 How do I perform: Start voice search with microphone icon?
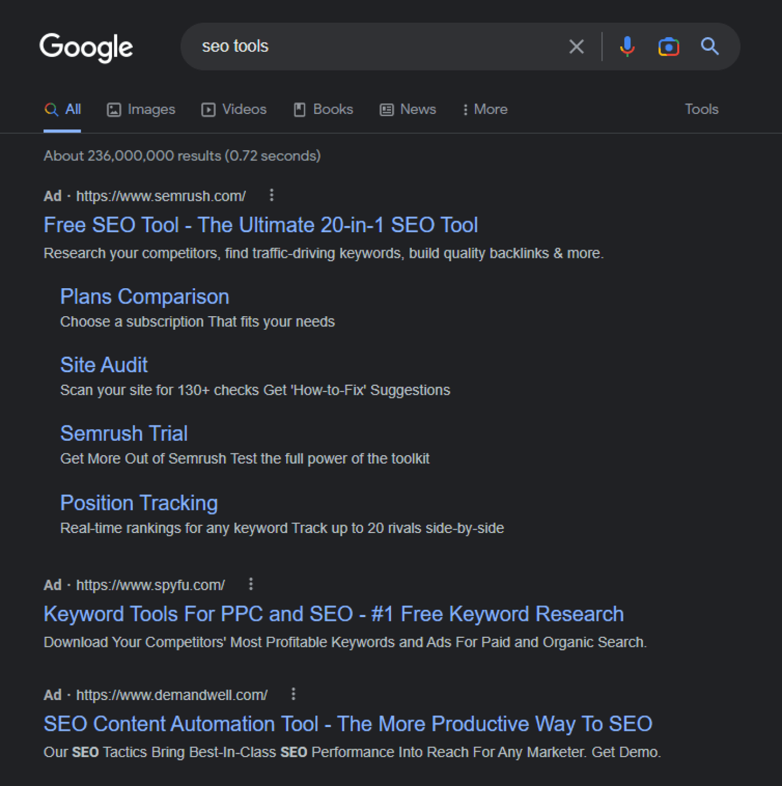click(627, 47)
